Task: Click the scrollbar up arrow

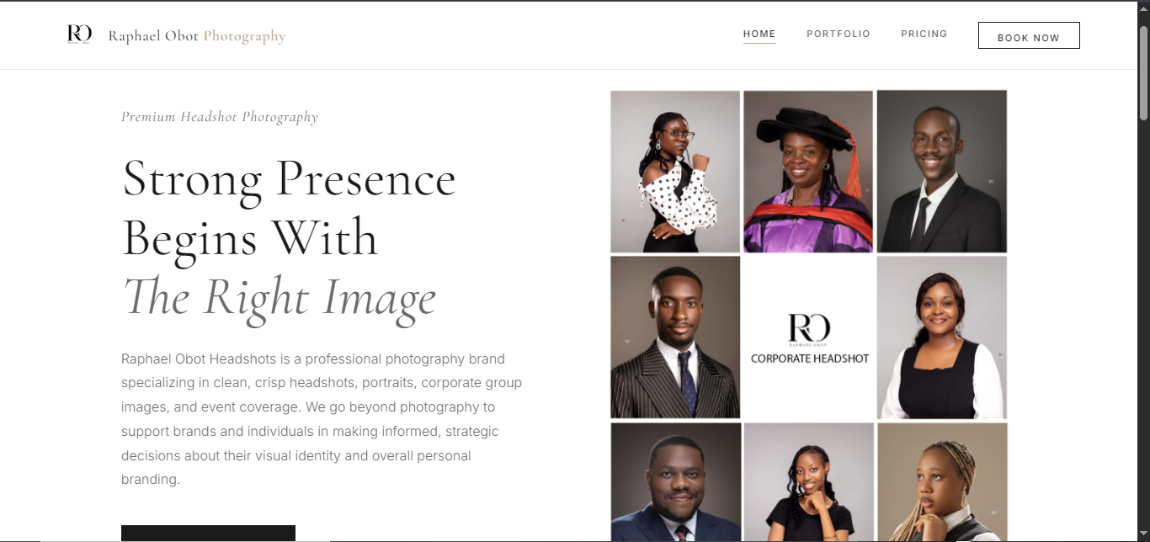Action: pyautogui.click(x=1143, y=10)
